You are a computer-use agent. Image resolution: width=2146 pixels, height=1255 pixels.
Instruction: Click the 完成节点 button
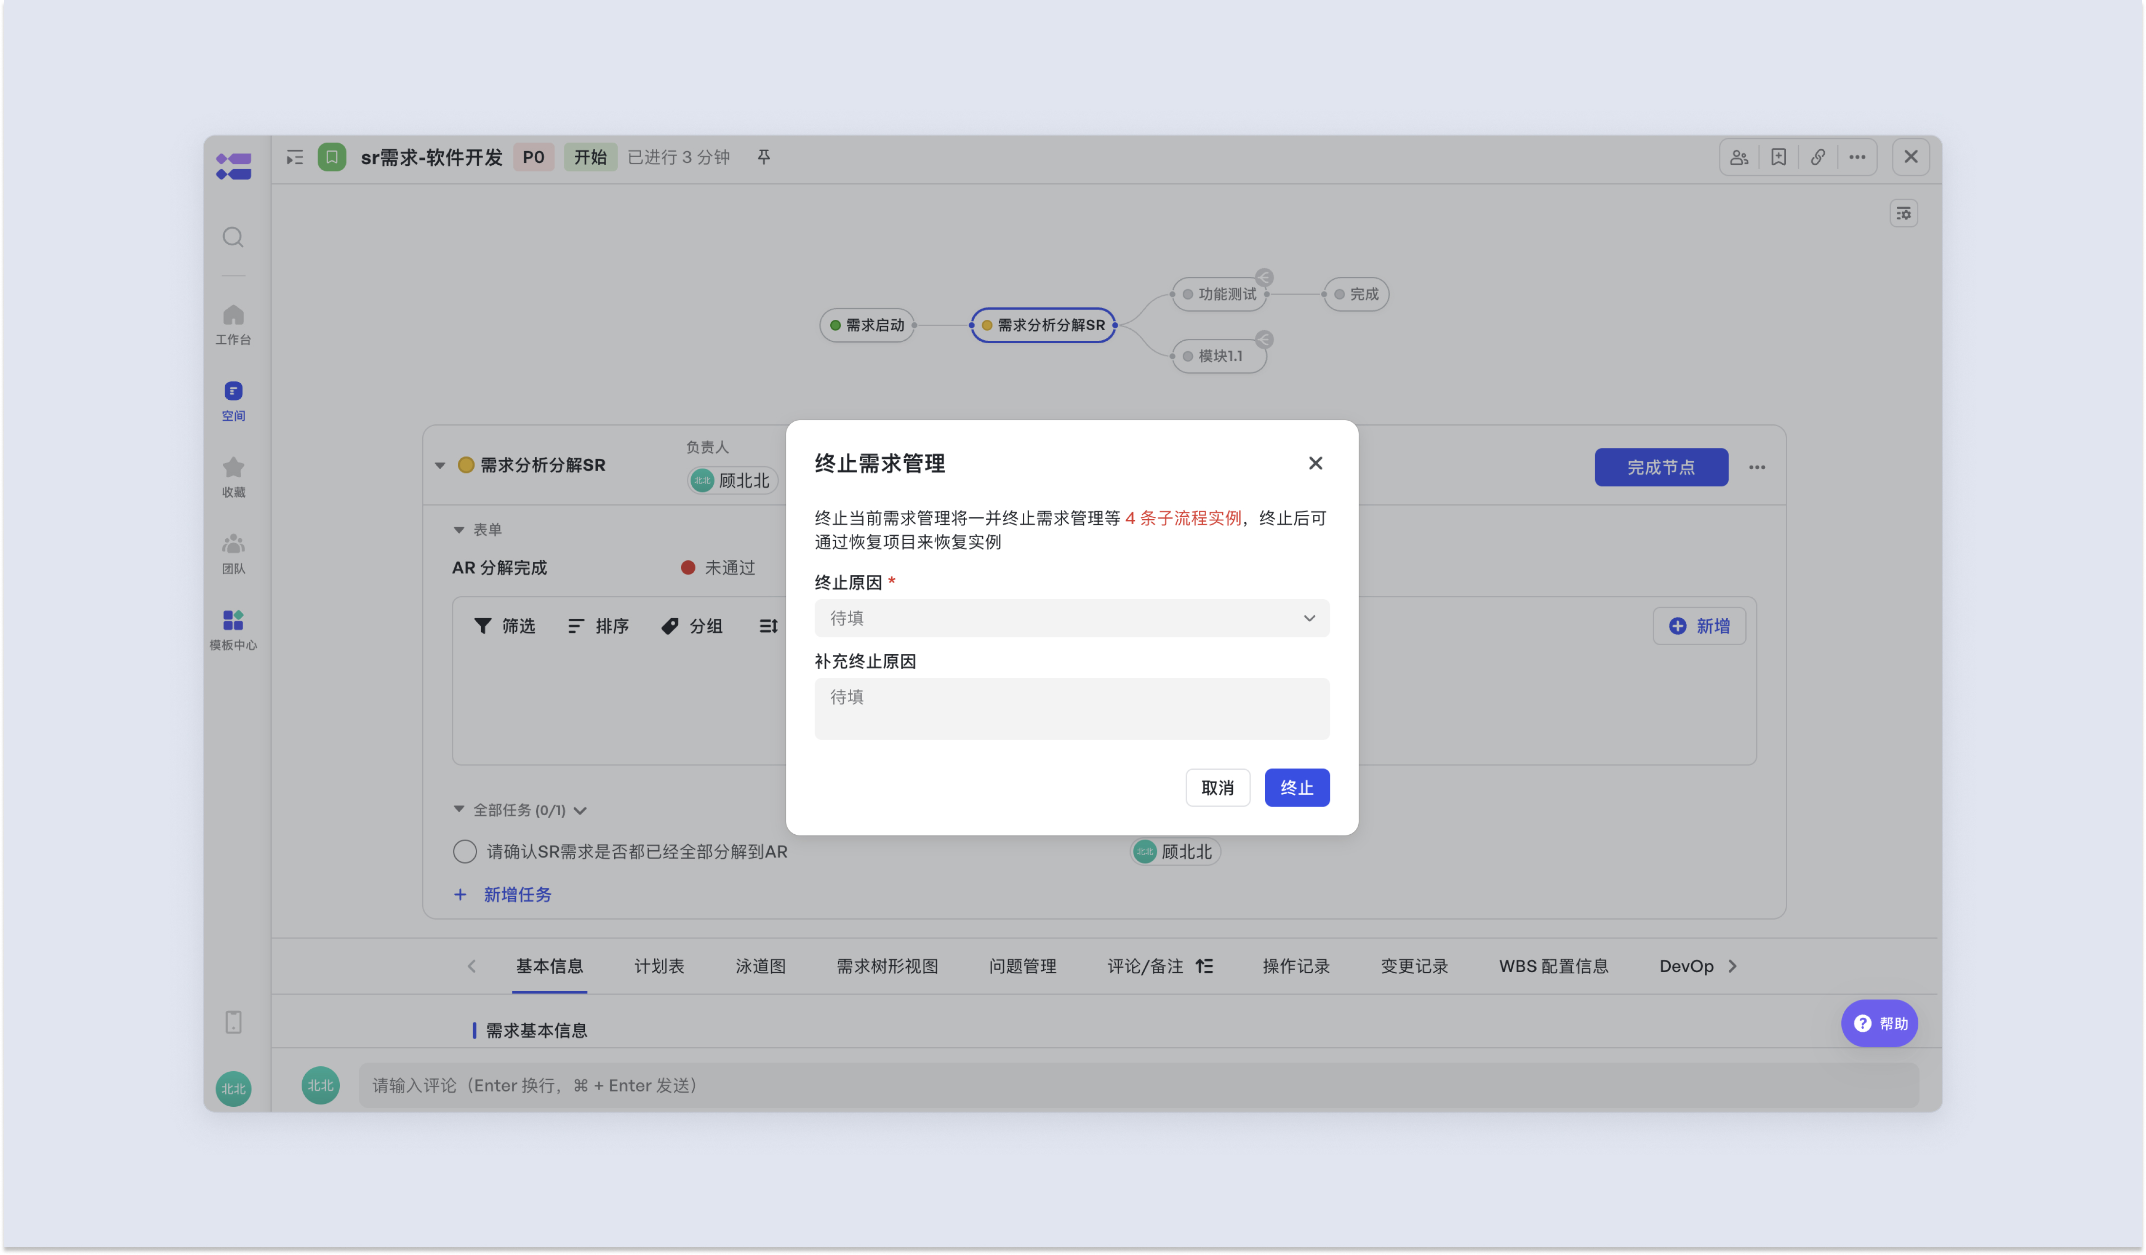coord(1661,468)
